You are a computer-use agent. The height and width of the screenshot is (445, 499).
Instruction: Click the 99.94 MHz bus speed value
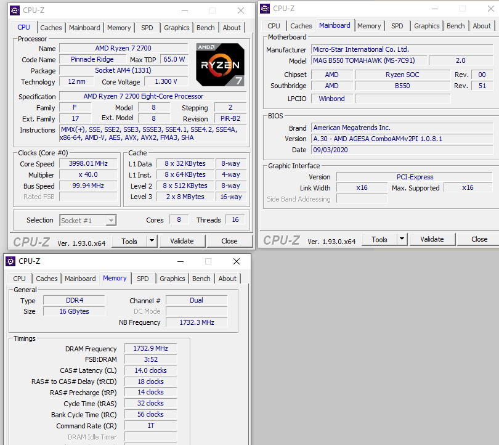(88, 186)
